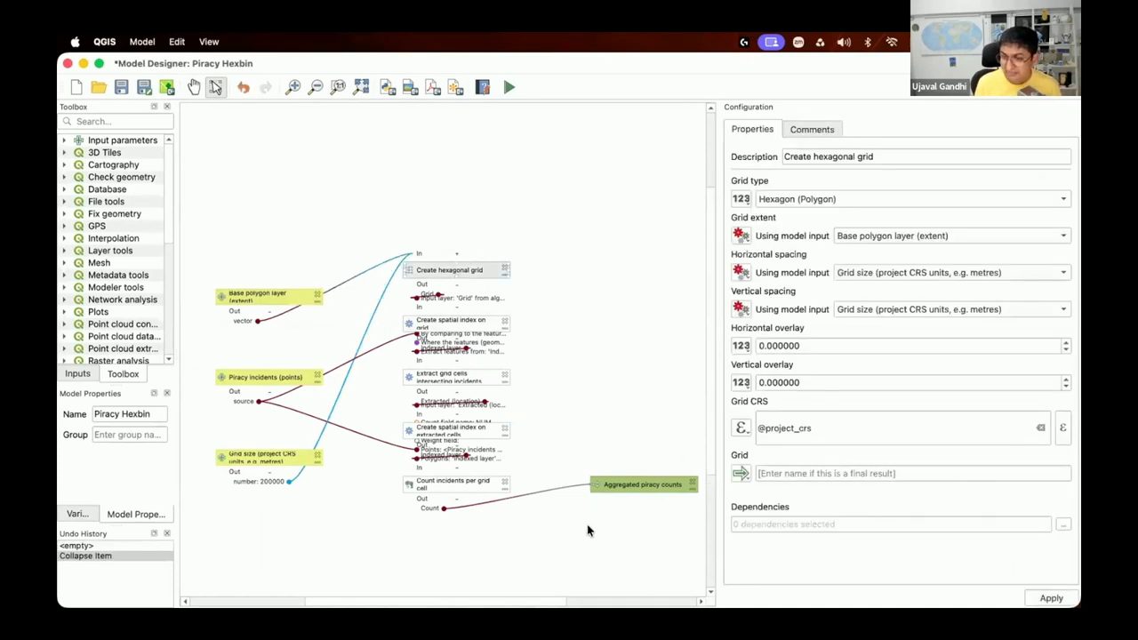Save the model inside the project
1138x640 pixels.
[x=166, y=87]
